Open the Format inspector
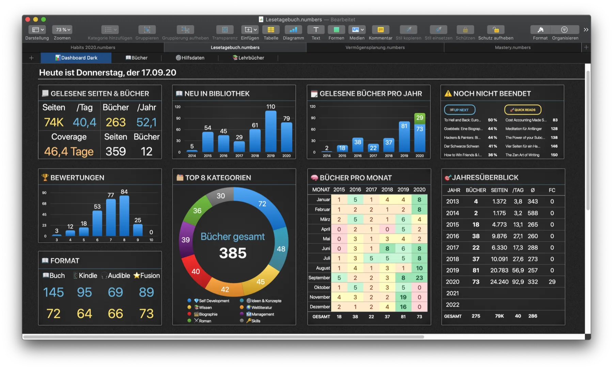 click(540, 30)
